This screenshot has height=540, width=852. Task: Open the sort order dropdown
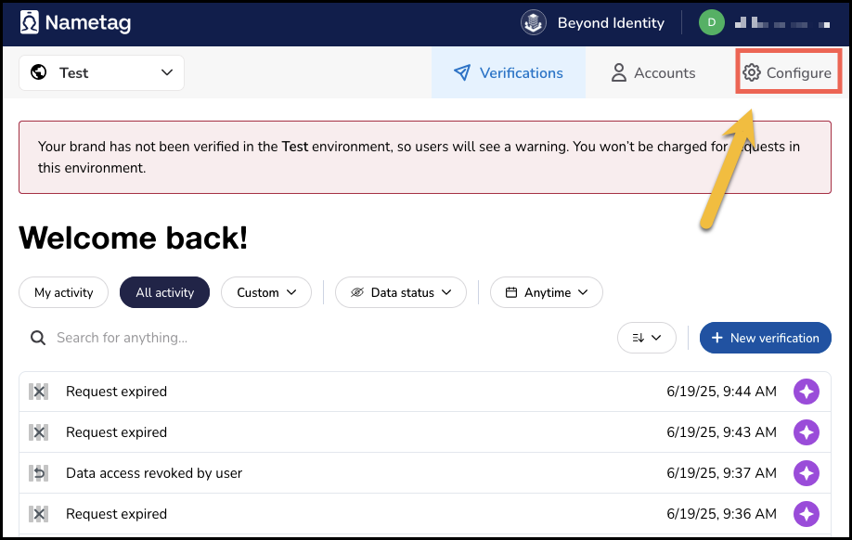coord(646,338)
